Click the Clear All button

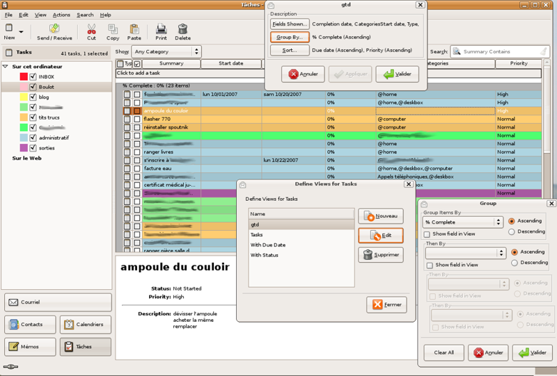point(444,352)
